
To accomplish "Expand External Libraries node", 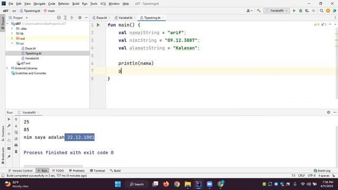I will point(7,68).
